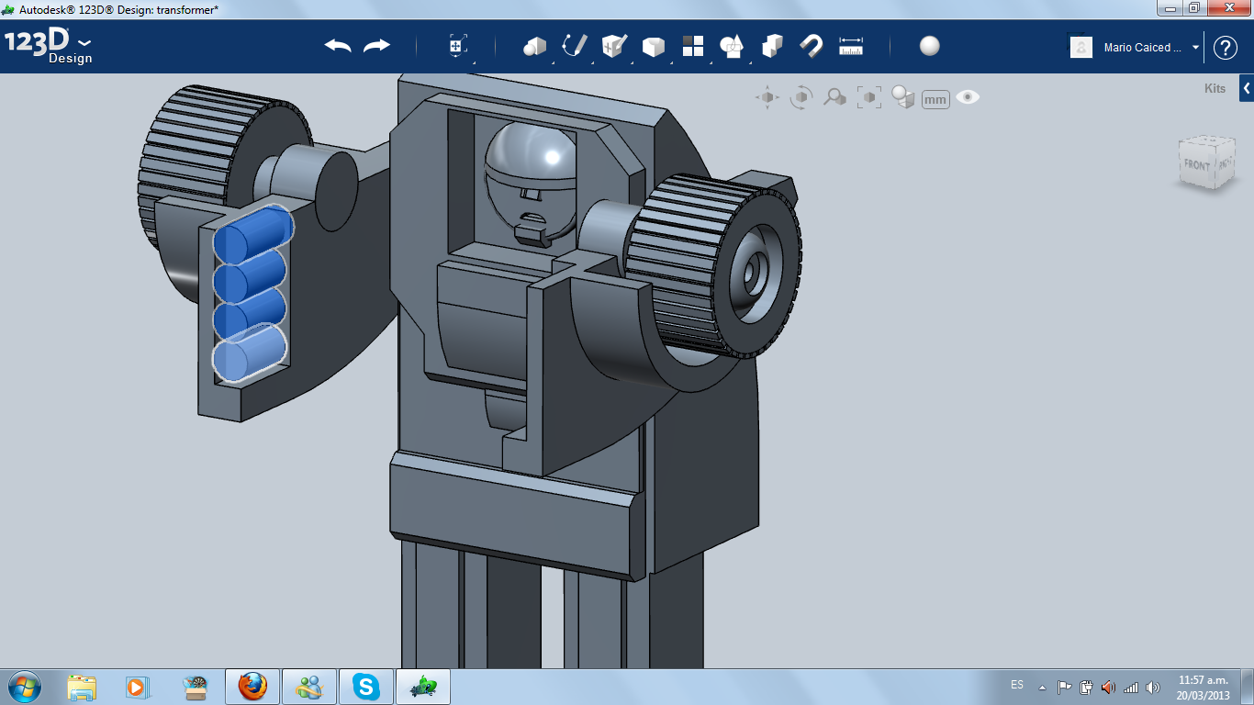Image resolution: width=1254 pixels, height=705 pixels.
Task: Expand the Kits side panel
Action: 1247,88
